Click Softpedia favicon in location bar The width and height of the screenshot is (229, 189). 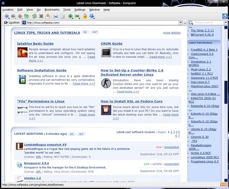point(24,23)
